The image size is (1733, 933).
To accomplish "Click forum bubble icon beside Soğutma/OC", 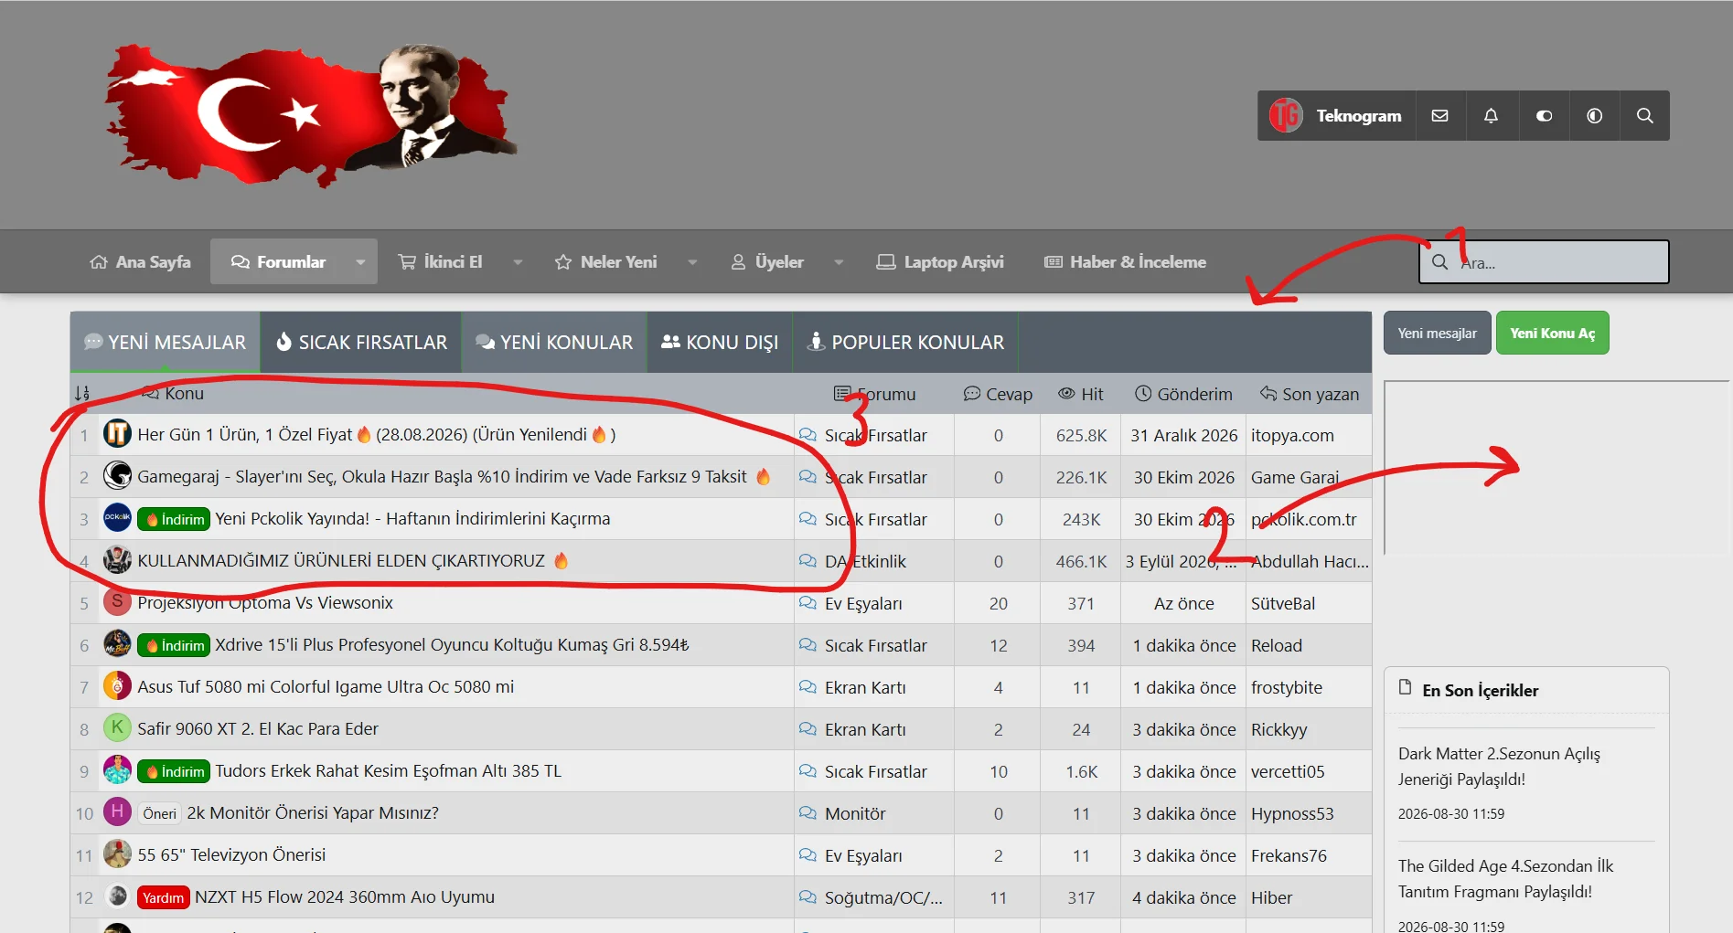I will click(808, 897).
